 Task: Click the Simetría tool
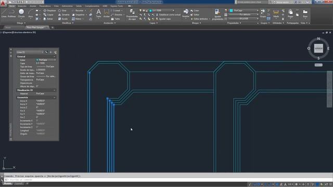pos(64,15)
